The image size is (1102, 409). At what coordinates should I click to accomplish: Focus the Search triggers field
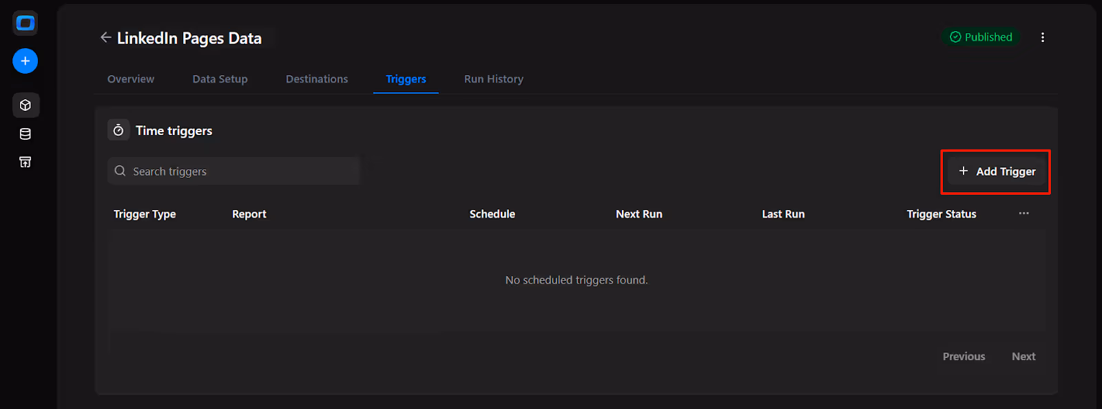[233, 171]
